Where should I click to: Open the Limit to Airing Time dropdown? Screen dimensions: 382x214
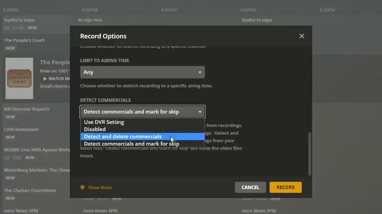click(x=143, y=72)
